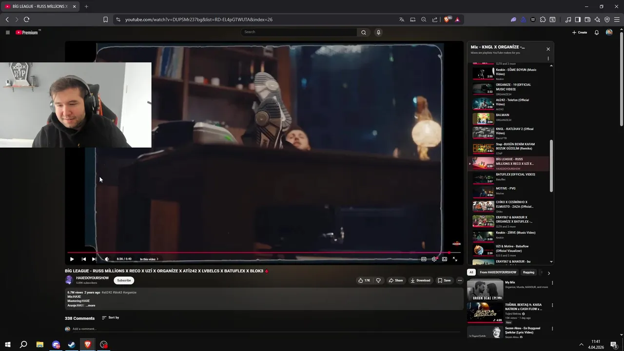The image size is (624, 351).
Task: Subscribe to HAXEDOYOURSHOW
Action: (x=124, y=280)
